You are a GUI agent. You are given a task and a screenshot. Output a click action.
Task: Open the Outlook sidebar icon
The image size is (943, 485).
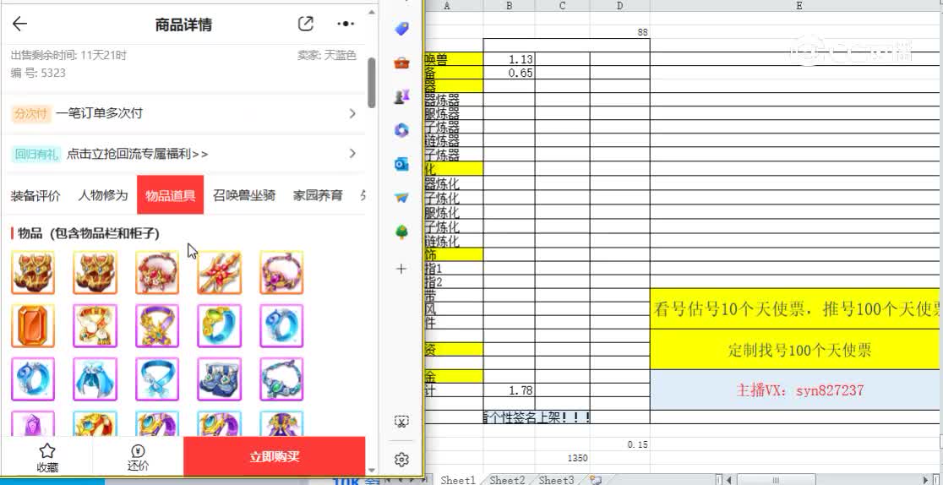401,164
